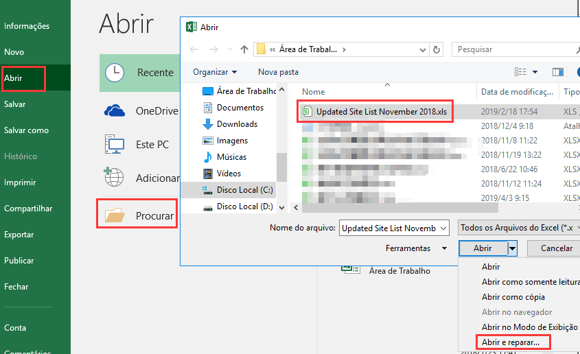Open Informações in backstage sidebar

pyautogui.click(x=27, y=26)
